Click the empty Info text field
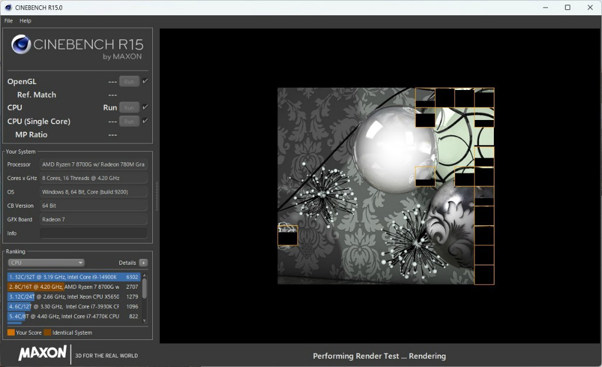 pos(93,233)
